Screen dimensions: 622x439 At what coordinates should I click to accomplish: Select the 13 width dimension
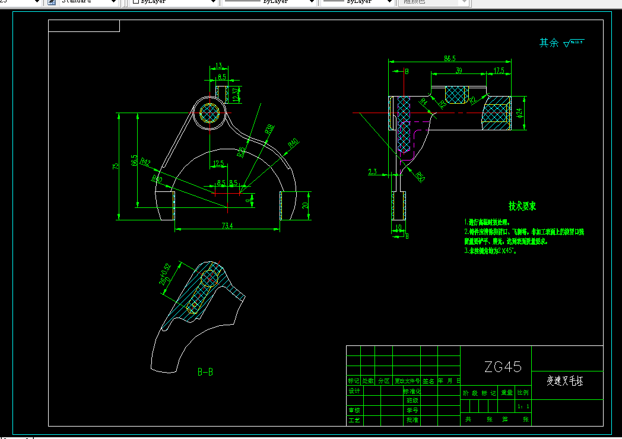[218, 66]
